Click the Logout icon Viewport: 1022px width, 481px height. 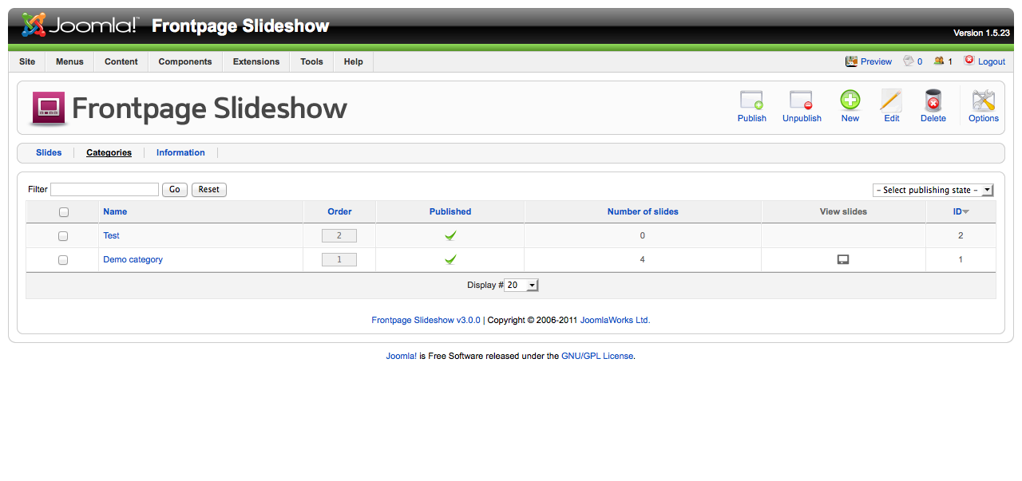969,61
